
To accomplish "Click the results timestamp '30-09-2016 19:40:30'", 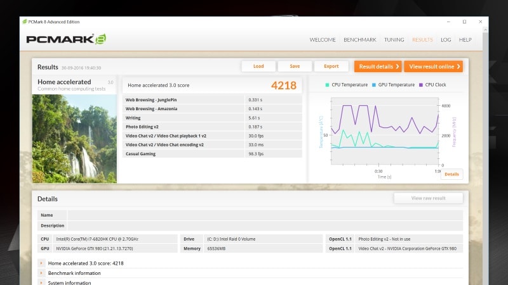I will coord(81,68).
